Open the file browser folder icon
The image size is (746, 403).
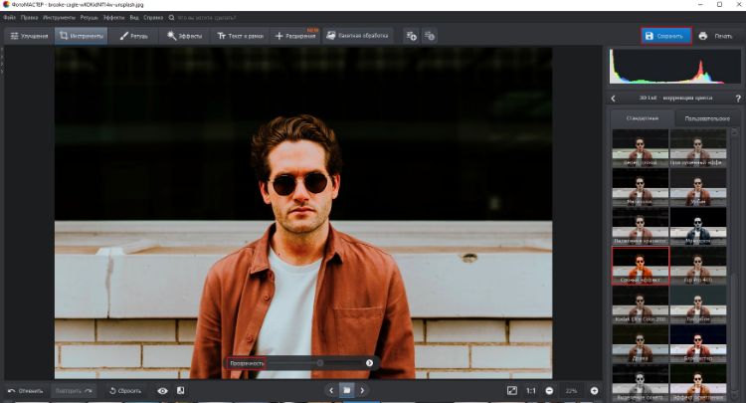tap(346, 391)
